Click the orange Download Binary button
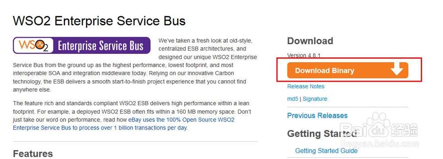This screenshot has height=159, width=443. [347, 70]
